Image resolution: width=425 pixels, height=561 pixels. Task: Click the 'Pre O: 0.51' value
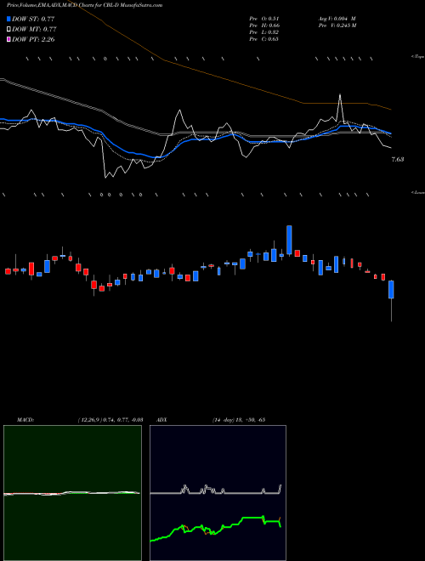[x=264, y=19]
